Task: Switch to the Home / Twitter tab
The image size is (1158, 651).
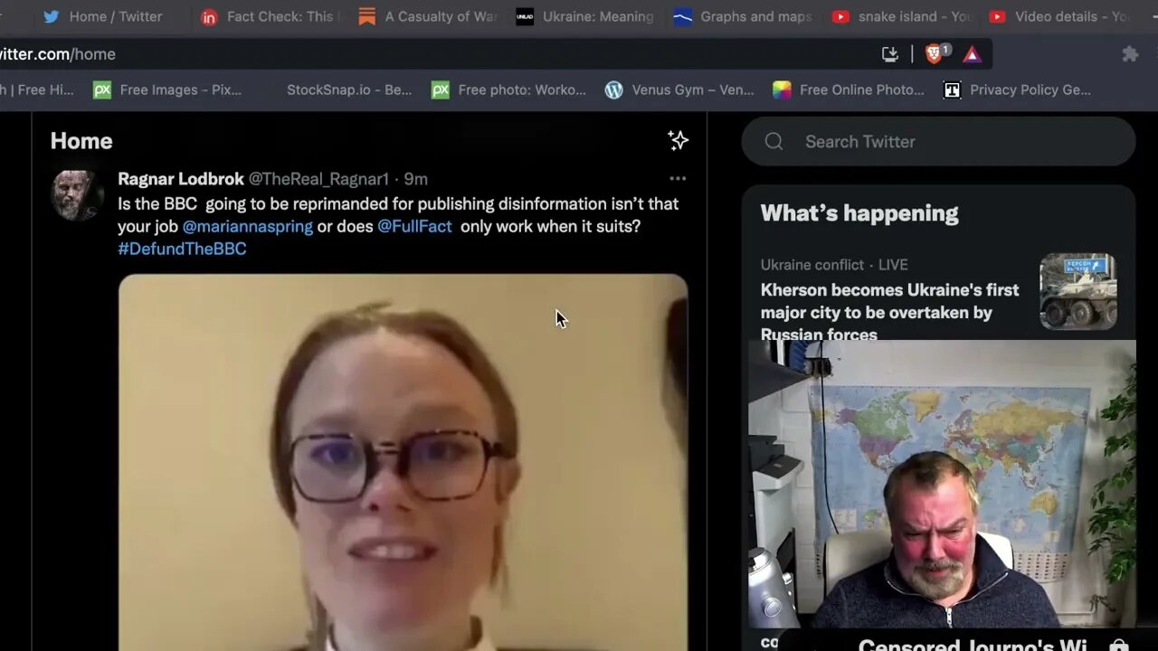Action: [x=102, y=16]
